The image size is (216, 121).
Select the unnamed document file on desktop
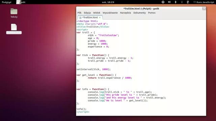pyautogui.click(x=14, y=29)
